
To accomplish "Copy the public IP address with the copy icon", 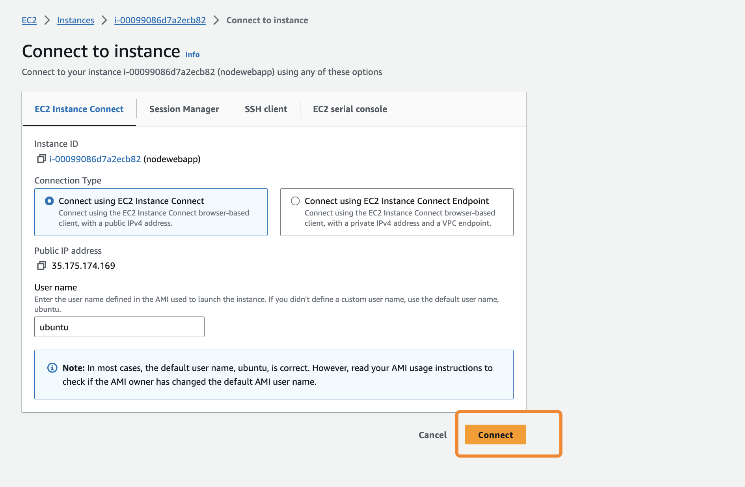I will click(x=41, y=266).
